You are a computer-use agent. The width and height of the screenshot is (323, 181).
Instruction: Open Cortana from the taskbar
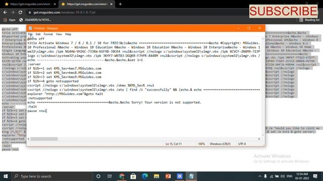click(x=98, y=176)
